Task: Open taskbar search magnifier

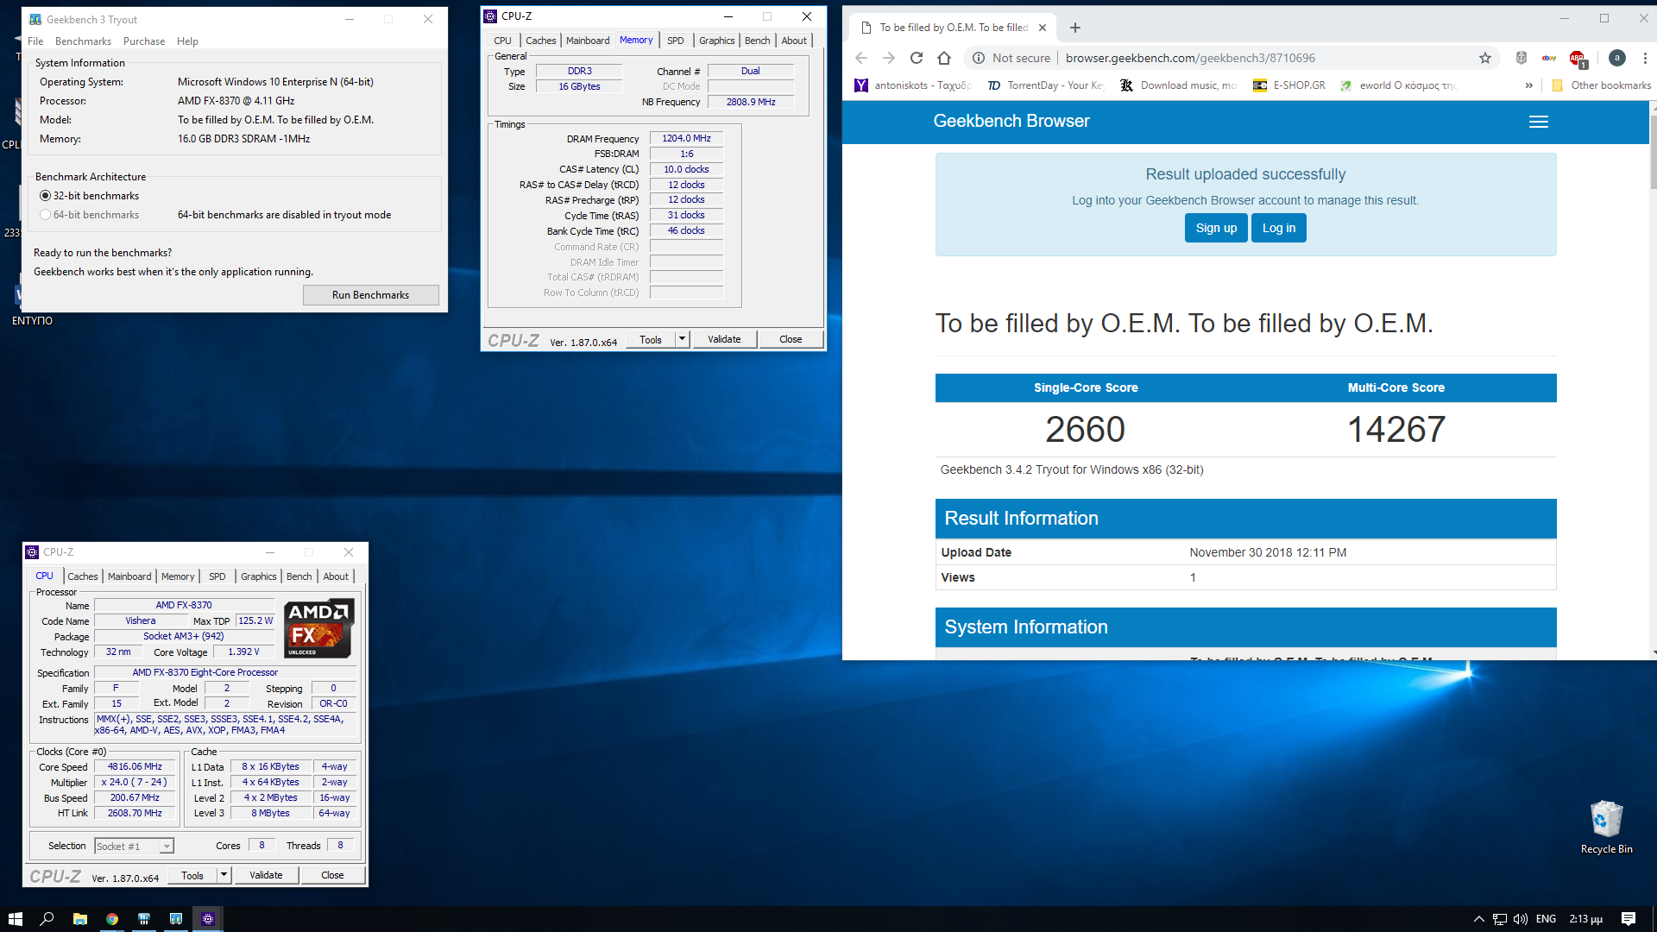Action: tap(47, 919)
